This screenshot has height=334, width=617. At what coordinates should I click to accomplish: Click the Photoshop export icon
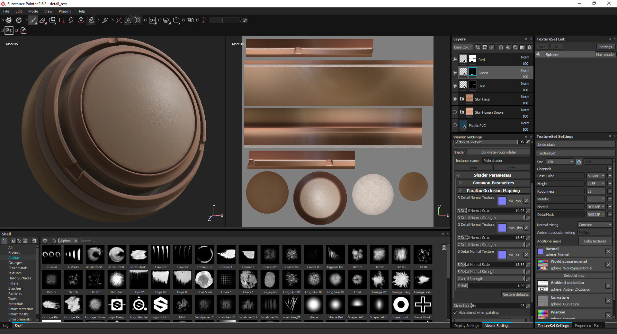pyautogui.click(x=9, y=31)
